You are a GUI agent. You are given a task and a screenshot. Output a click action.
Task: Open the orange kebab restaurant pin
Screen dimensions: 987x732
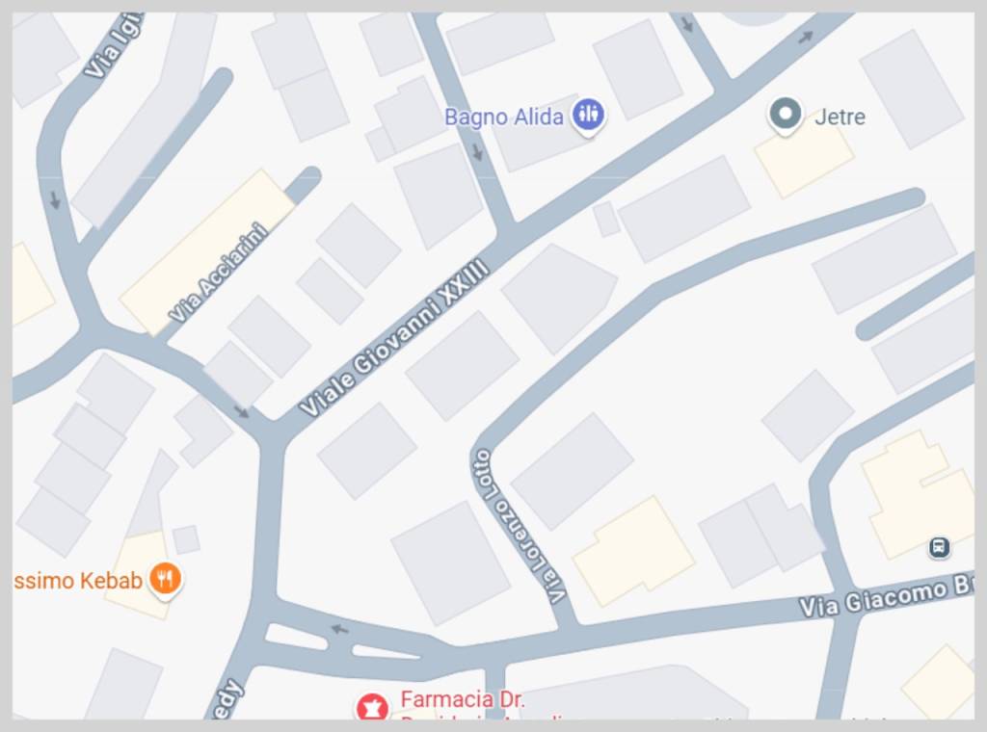click(165, 579)
